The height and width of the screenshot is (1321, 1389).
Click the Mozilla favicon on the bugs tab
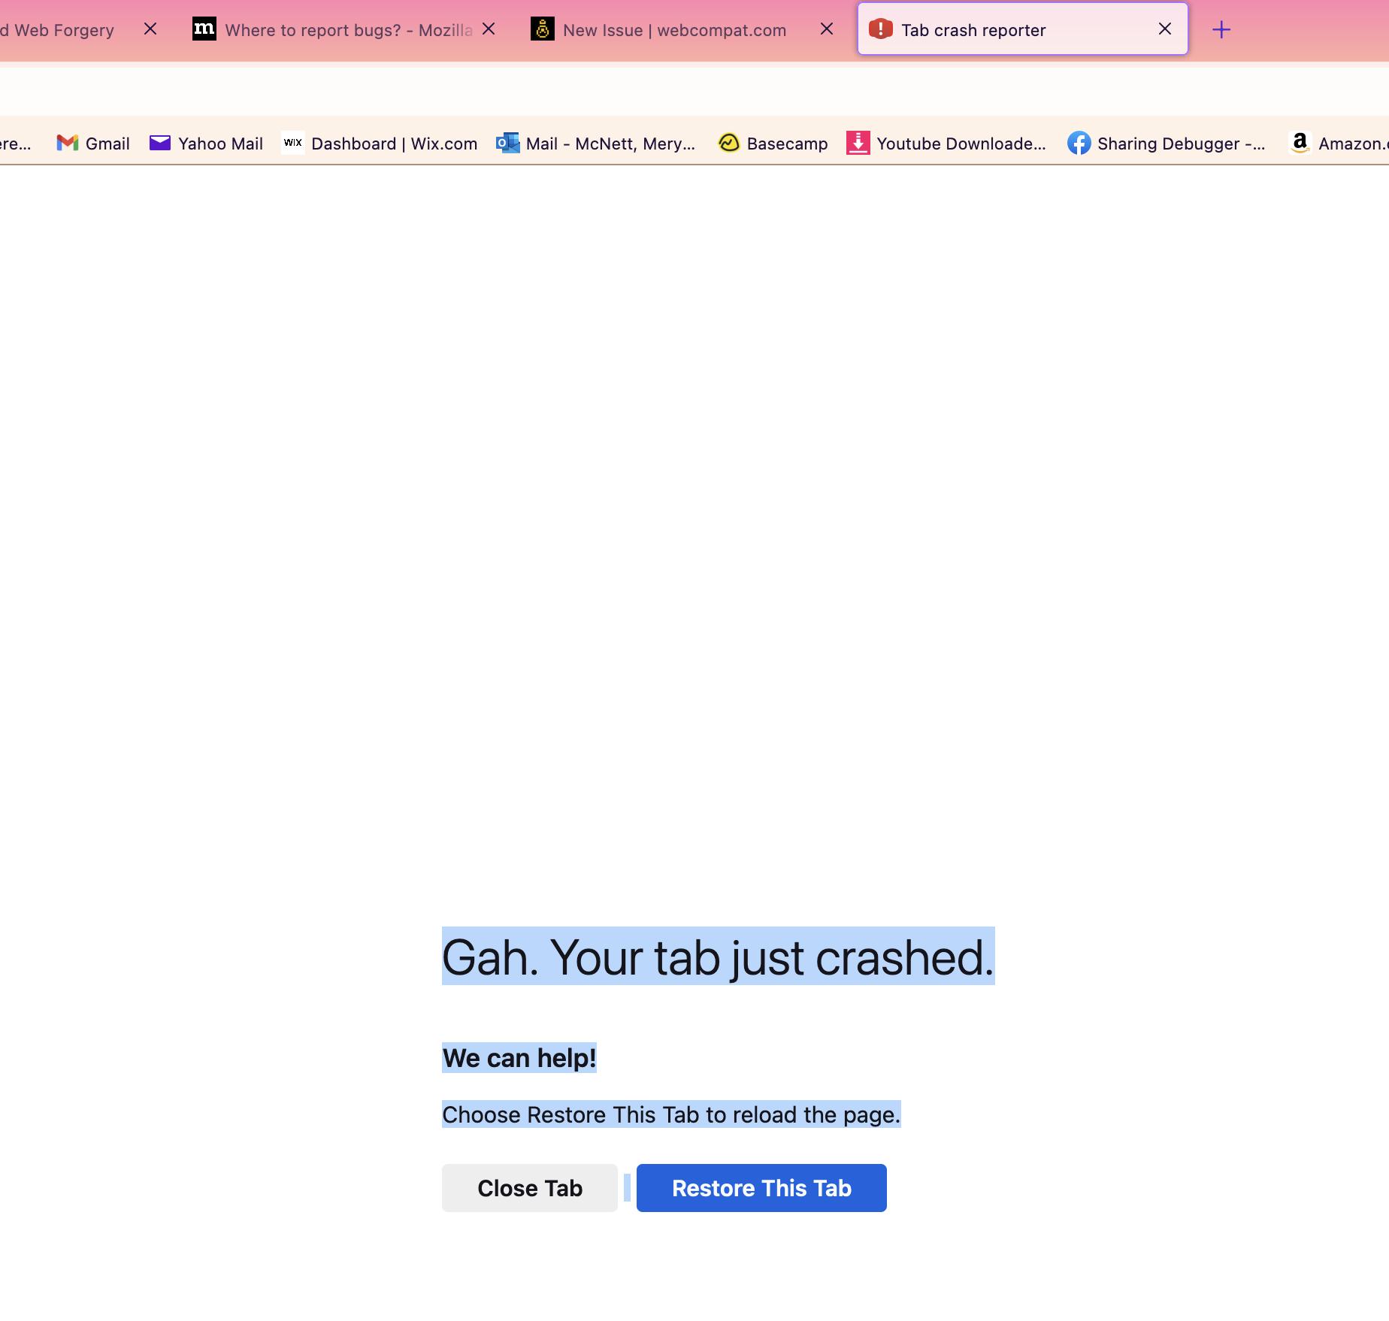[204, 29]
